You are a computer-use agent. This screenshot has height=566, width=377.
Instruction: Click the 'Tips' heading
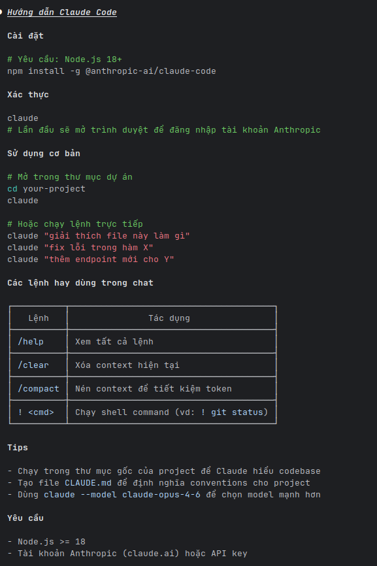coord(18,448)
